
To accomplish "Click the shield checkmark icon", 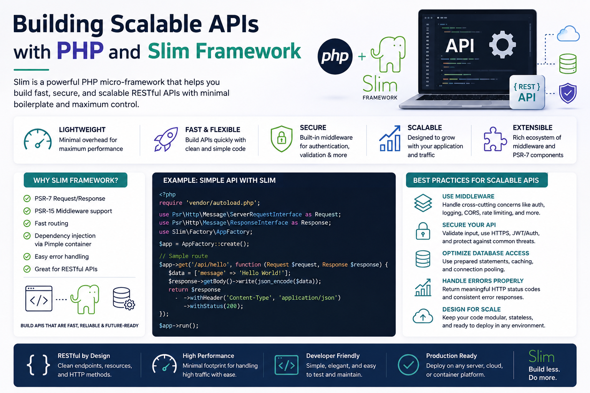I will pos(568,93).
